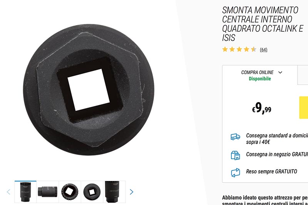The image size is (308, 205).
Task: Switch to the adjacent purchase option tab
Action: (303, 75)
